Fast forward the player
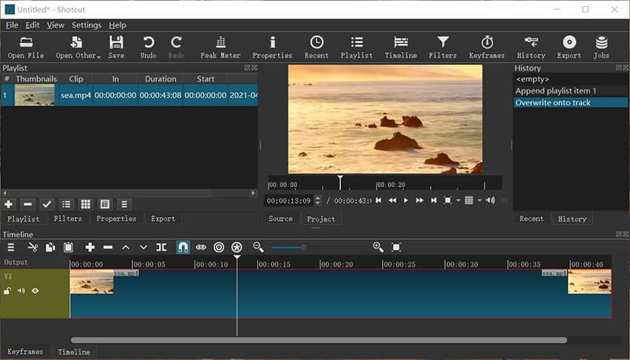Image resolution: width=630 pixels, height=360 pixels. click(x=420, y=200)
